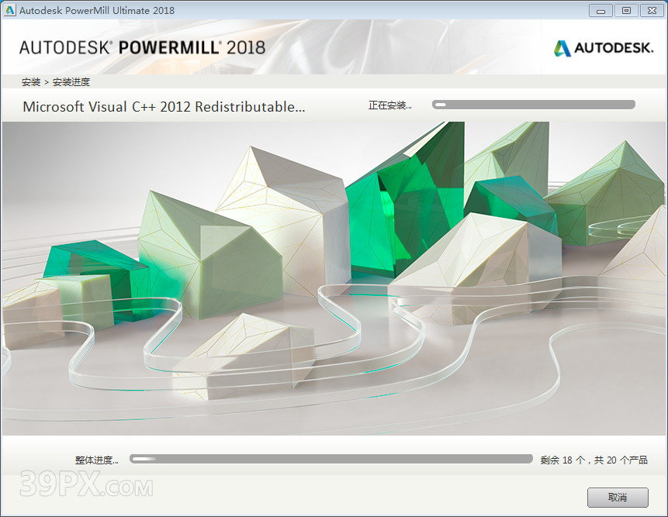Minimize the installer window
668x517 pixels.
click(x=601, y=11)
